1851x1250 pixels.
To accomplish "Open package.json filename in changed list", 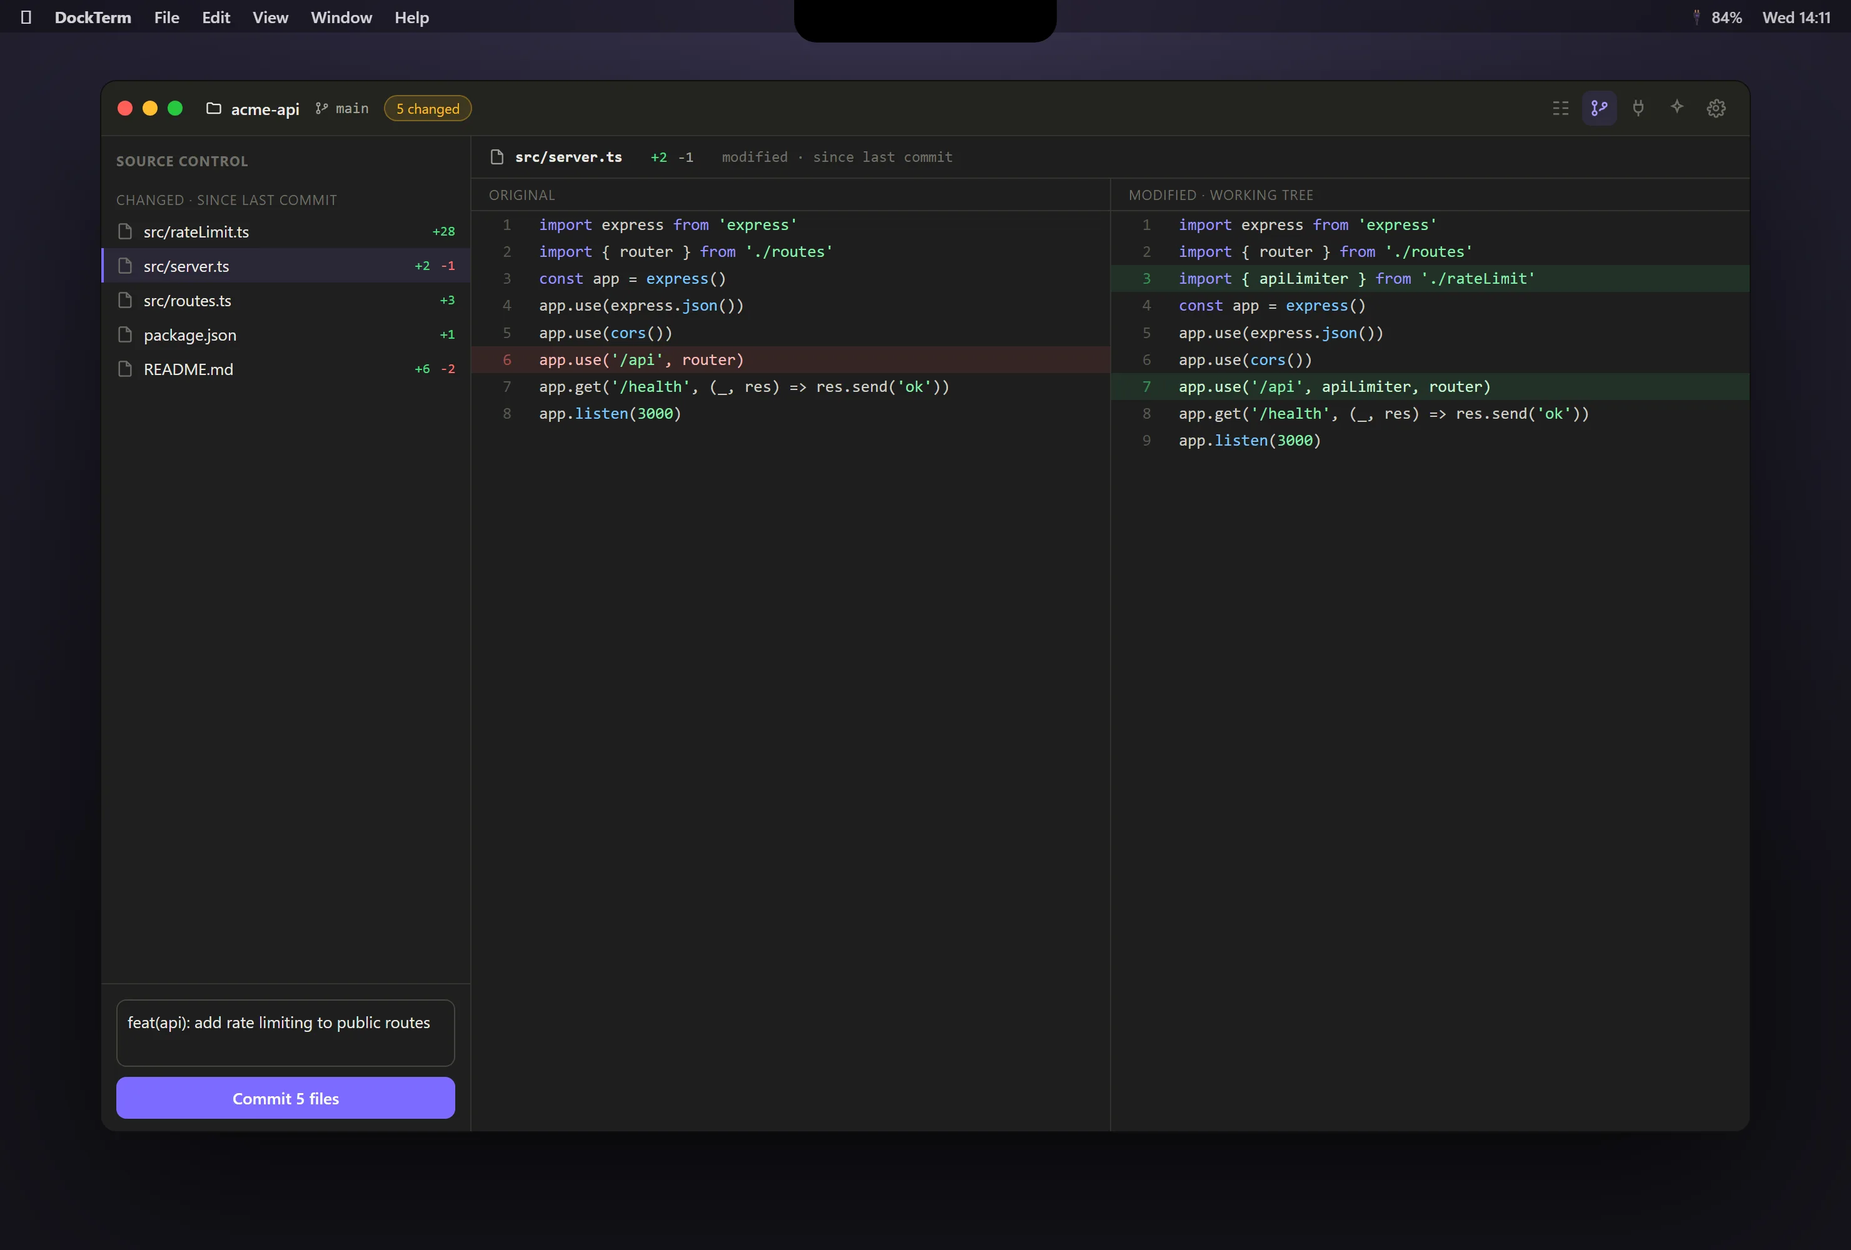I will coord(189,335).
